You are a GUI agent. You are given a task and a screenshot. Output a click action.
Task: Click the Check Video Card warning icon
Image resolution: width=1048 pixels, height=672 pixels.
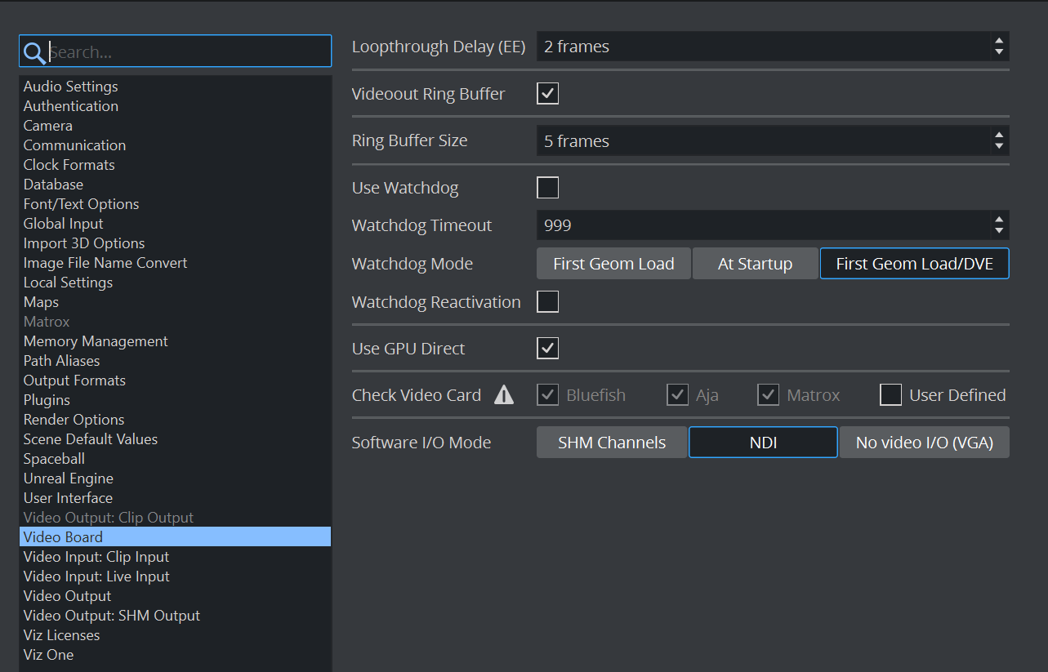pyautogui.click(x=504, y=395)
